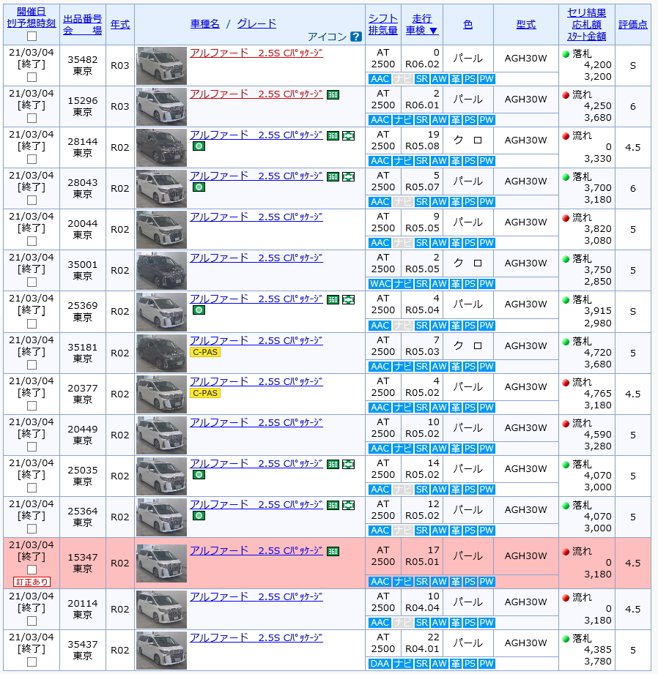Open 360 view icon for lot 25364
The image size is (658, 674).
pos(333,506)
